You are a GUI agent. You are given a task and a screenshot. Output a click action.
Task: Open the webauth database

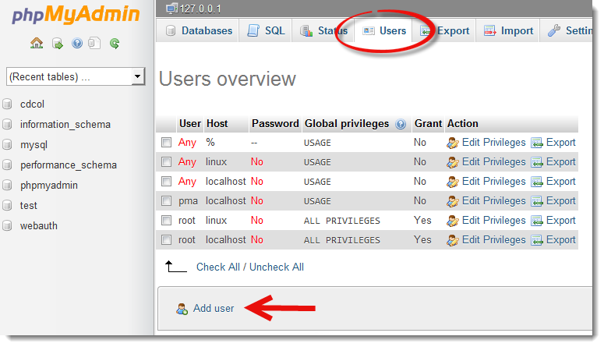pos(39,225)
